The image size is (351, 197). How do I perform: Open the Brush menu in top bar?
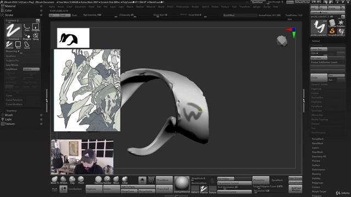pyautogui.click(x=61, y=7)
